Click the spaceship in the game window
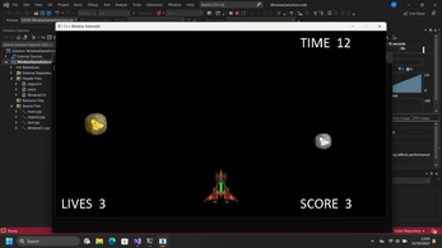Screen dimensions: 442x248 pos(221,186)
